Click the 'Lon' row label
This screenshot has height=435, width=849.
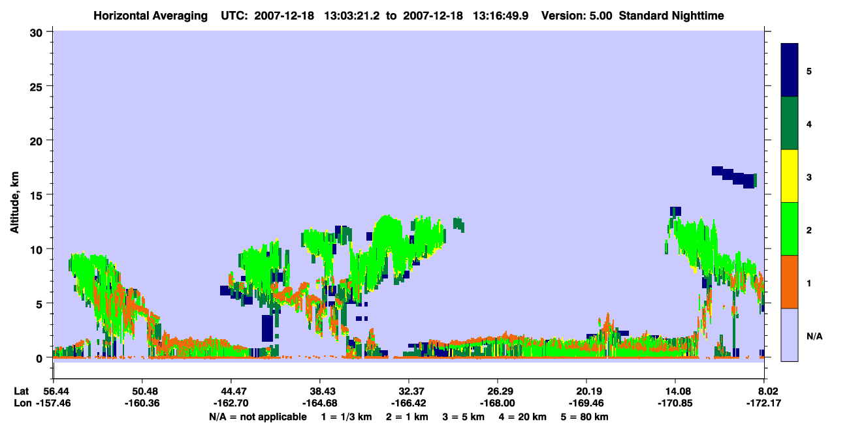tap(22, 403)
